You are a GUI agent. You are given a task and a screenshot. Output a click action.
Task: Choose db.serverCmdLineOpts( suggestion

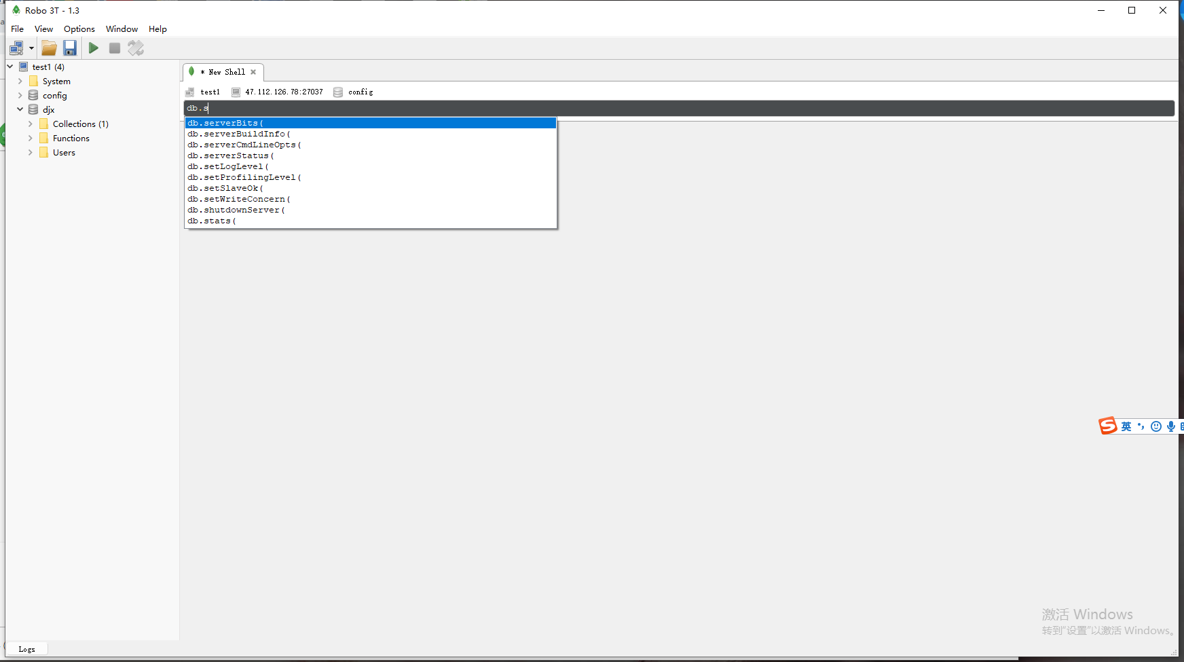[371, 145]
